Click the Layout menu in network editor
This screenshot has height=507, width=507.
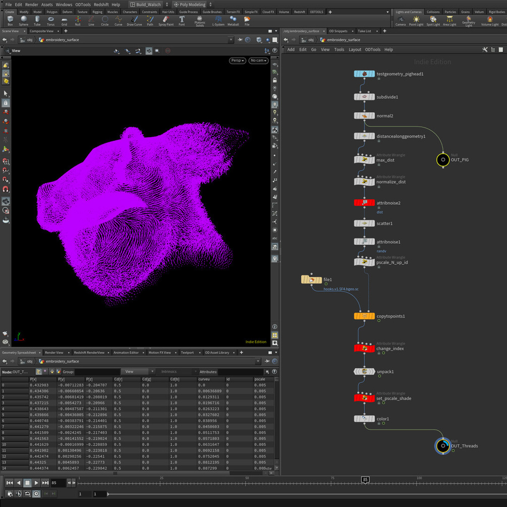pos(355,49)
